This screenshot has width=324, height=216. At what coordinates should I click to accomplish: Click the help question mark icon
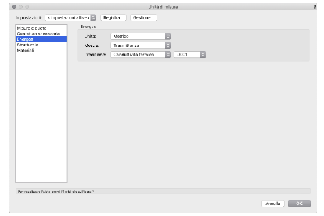(x=315, y=6)
